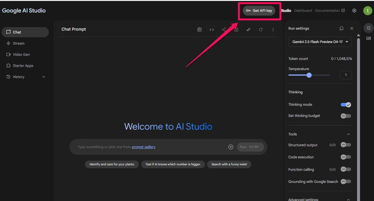Screen dimensions: 374x201
Task: Toggle Thinking mode off
Action: [x=346, y=105]
